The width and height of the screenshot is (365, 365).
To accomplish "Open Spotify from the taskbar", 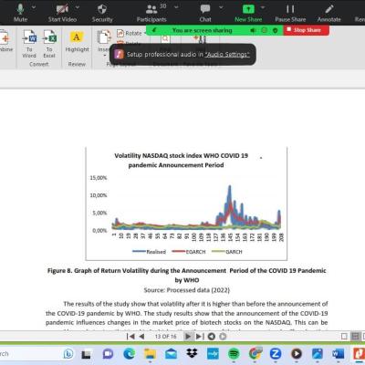I will pos(234,354).
